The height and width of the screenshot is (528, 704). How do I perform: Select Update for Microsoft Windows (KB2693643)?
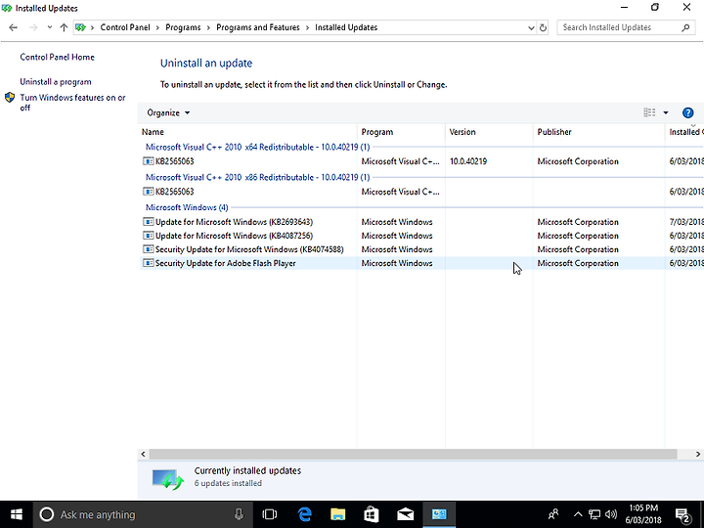pos(422,222)
